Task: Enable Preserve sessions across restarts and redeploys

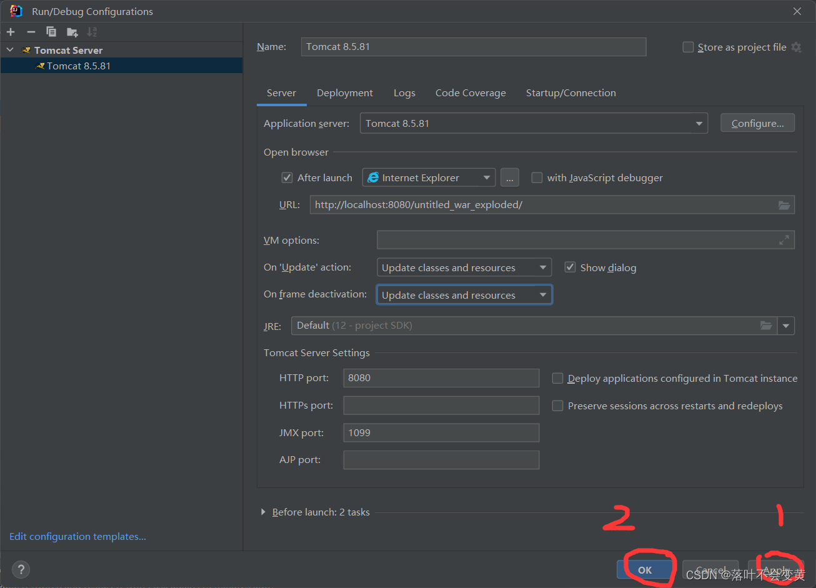Action: tap(558, 406)
